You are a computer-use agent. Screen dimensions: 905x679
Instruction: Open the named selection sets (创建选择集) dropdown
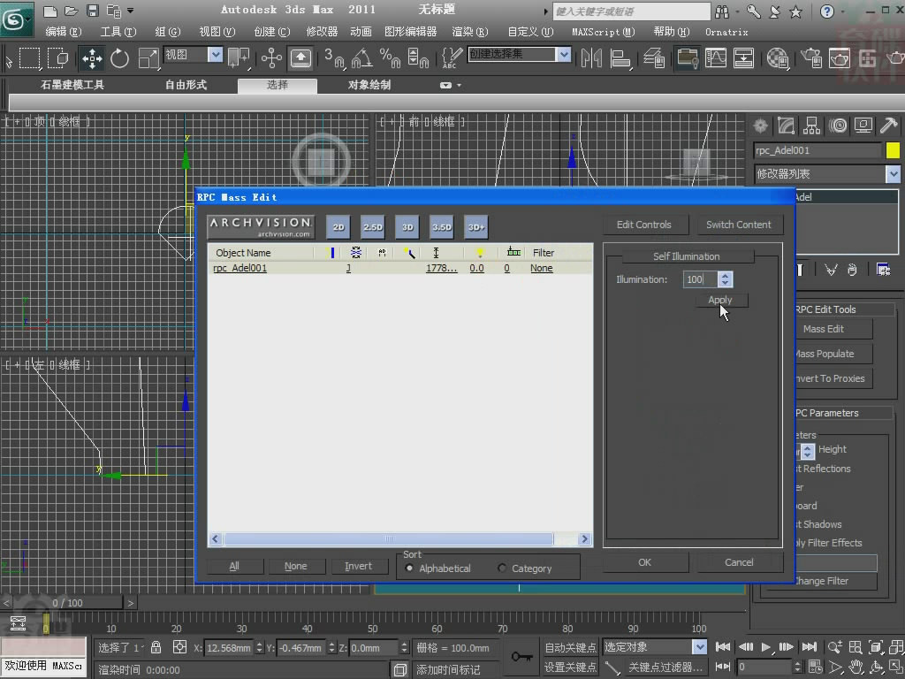(x=563, y=55)
